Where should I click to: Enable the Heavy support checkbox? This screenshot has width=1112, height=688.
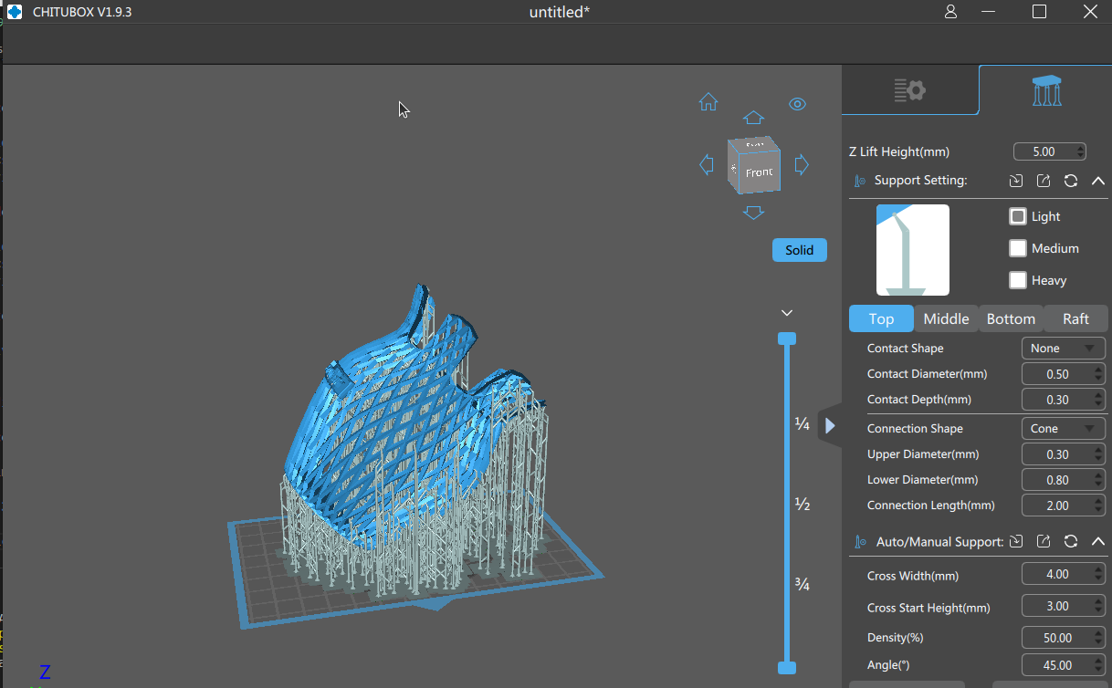coord(1018,280)
